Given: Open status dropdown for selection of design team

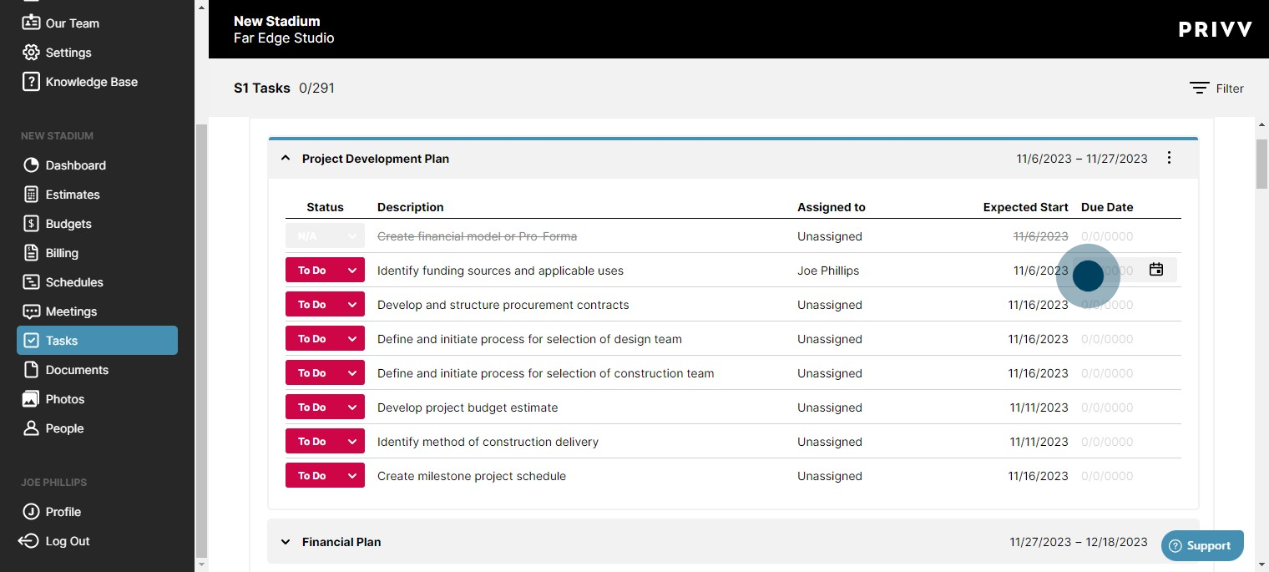Looking at the screenshot, I should coord(325,339).
